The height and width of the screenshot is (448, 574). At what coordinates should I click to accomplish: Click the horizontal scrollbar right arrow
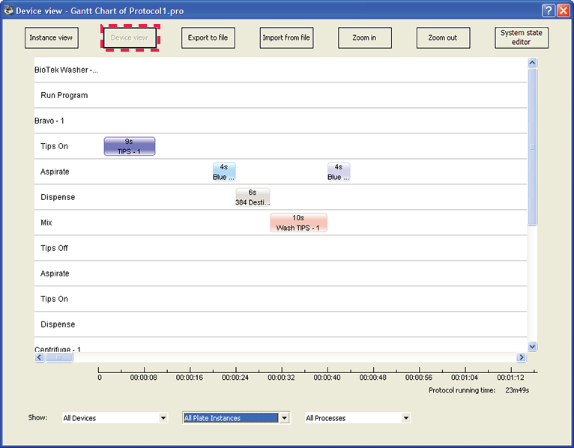[x=522, y=358]
